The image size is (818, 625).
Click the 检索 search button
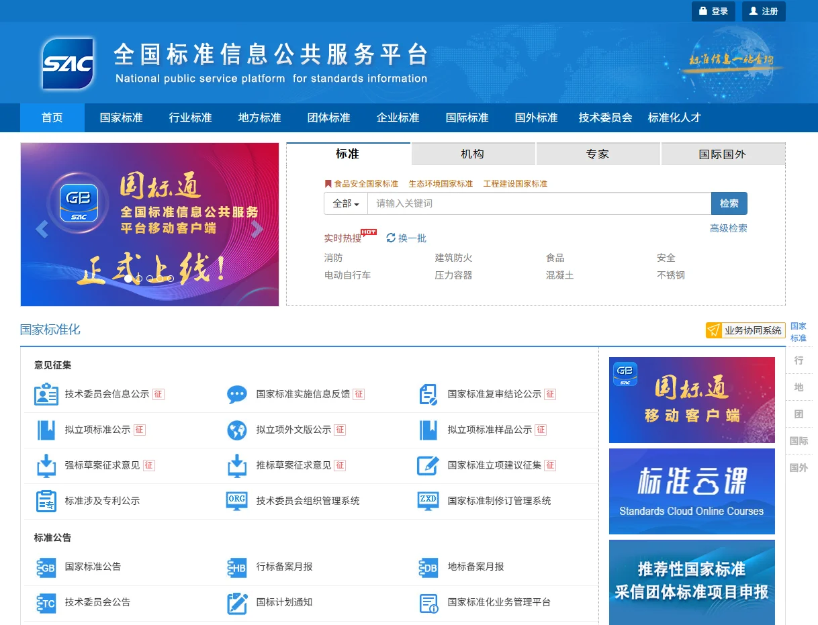(729, 203)
